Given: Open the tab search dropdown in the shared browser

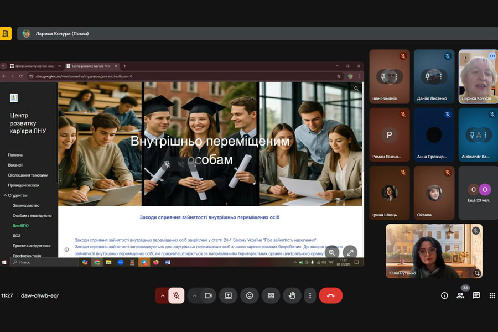Looking at the screenshot, I should tap(3, 66).
